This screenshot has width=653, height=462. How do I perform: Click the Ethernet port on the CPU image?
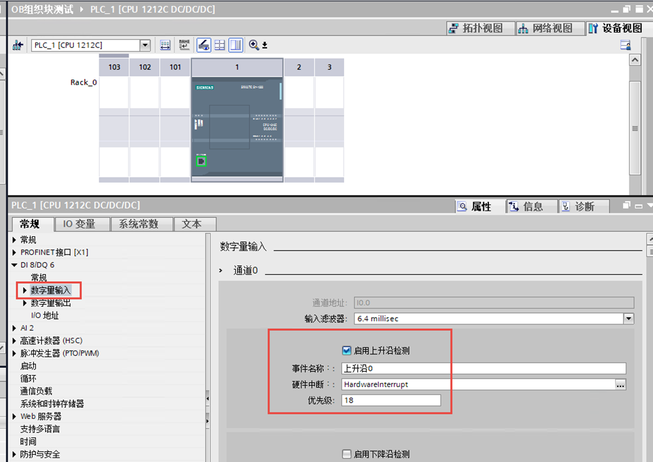tap(201, 161)
